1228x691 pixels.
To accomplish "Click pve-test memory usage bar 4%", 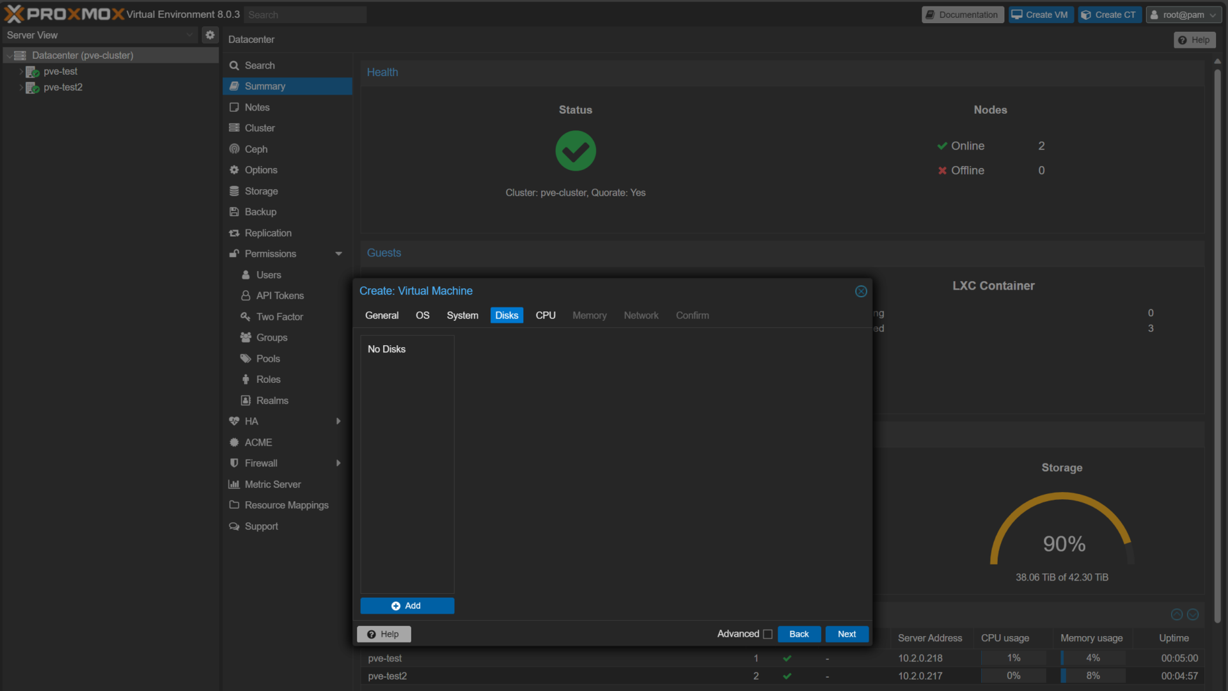I will point(1092,658).
